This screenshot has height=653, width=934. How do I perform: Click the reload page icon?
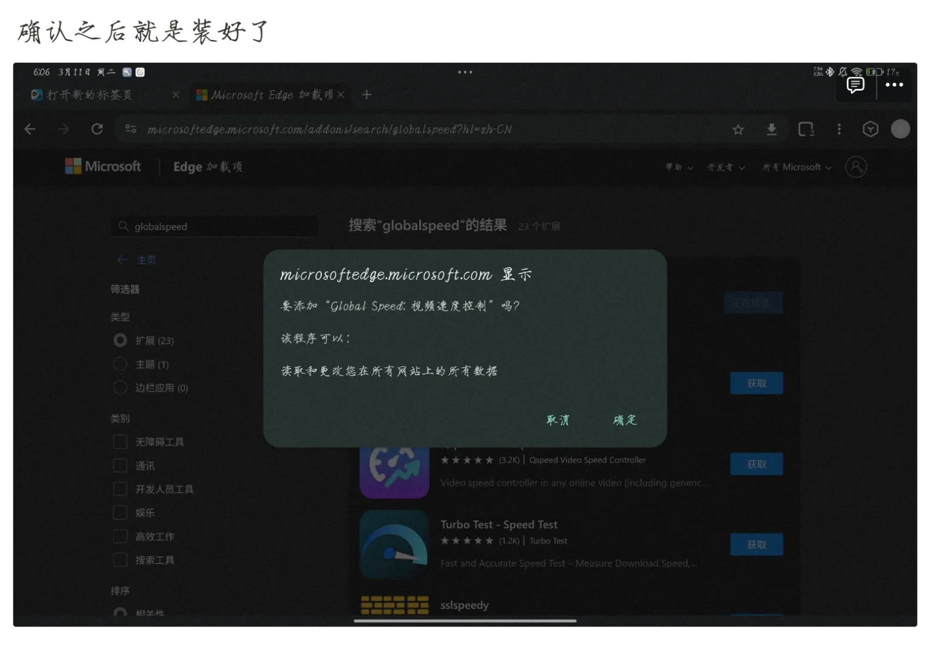[97, 129]
